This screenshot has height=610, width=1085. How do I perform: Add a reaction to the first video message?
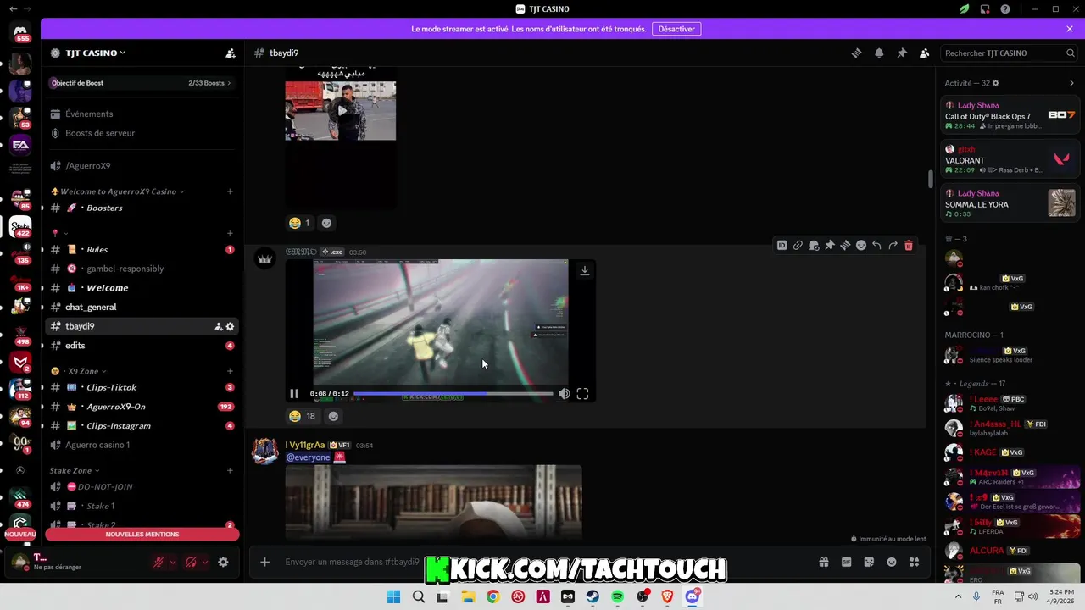(x=326, y=223)
